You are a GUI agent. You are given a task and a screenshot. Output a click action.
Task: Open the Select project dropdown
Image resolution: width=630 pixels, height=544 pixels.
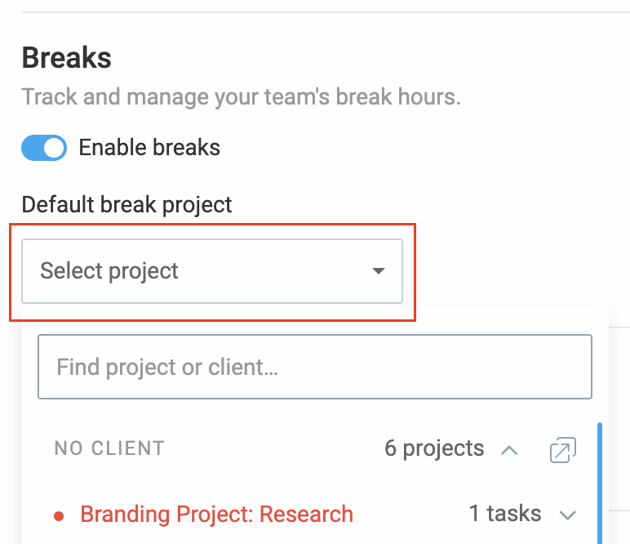pyautogui.click(x=212, y=271)
